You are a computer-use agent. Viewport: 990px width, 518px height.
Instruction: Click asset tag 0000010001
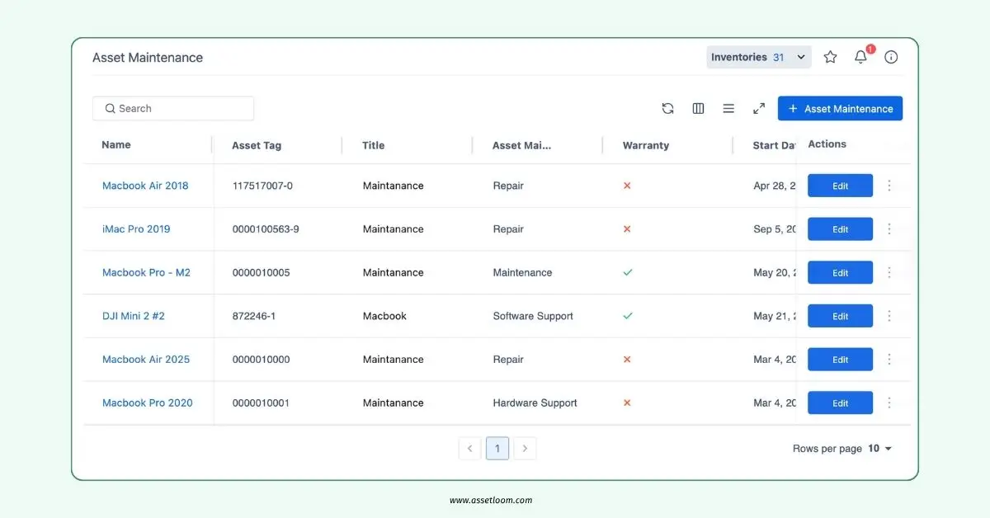click(x=262, y=403)
